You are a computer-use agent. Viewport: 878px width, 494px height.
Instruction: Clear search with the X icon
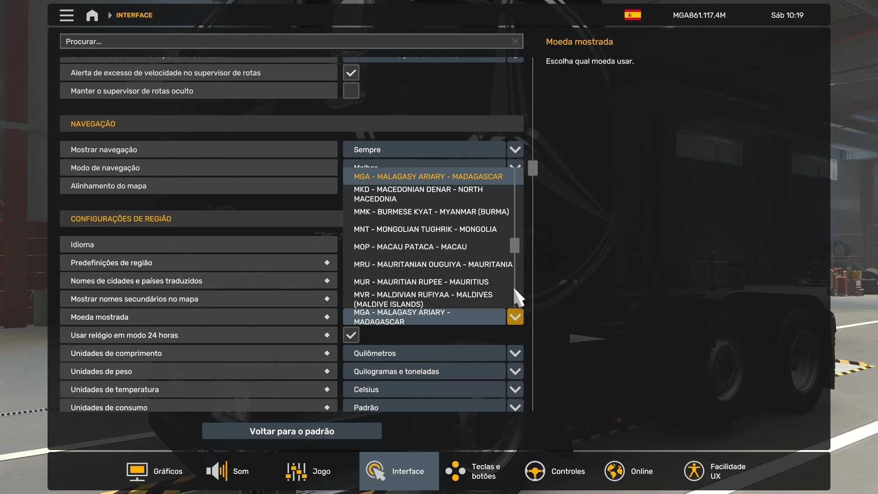(515, 42)
